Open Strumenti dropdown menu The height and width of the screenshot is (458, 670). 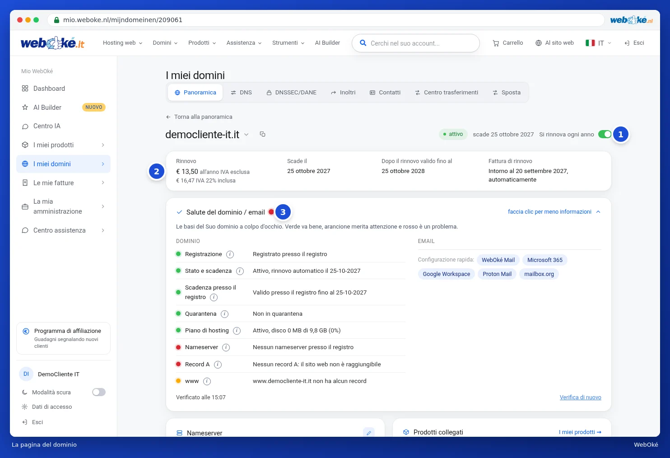tap(288, 43)
